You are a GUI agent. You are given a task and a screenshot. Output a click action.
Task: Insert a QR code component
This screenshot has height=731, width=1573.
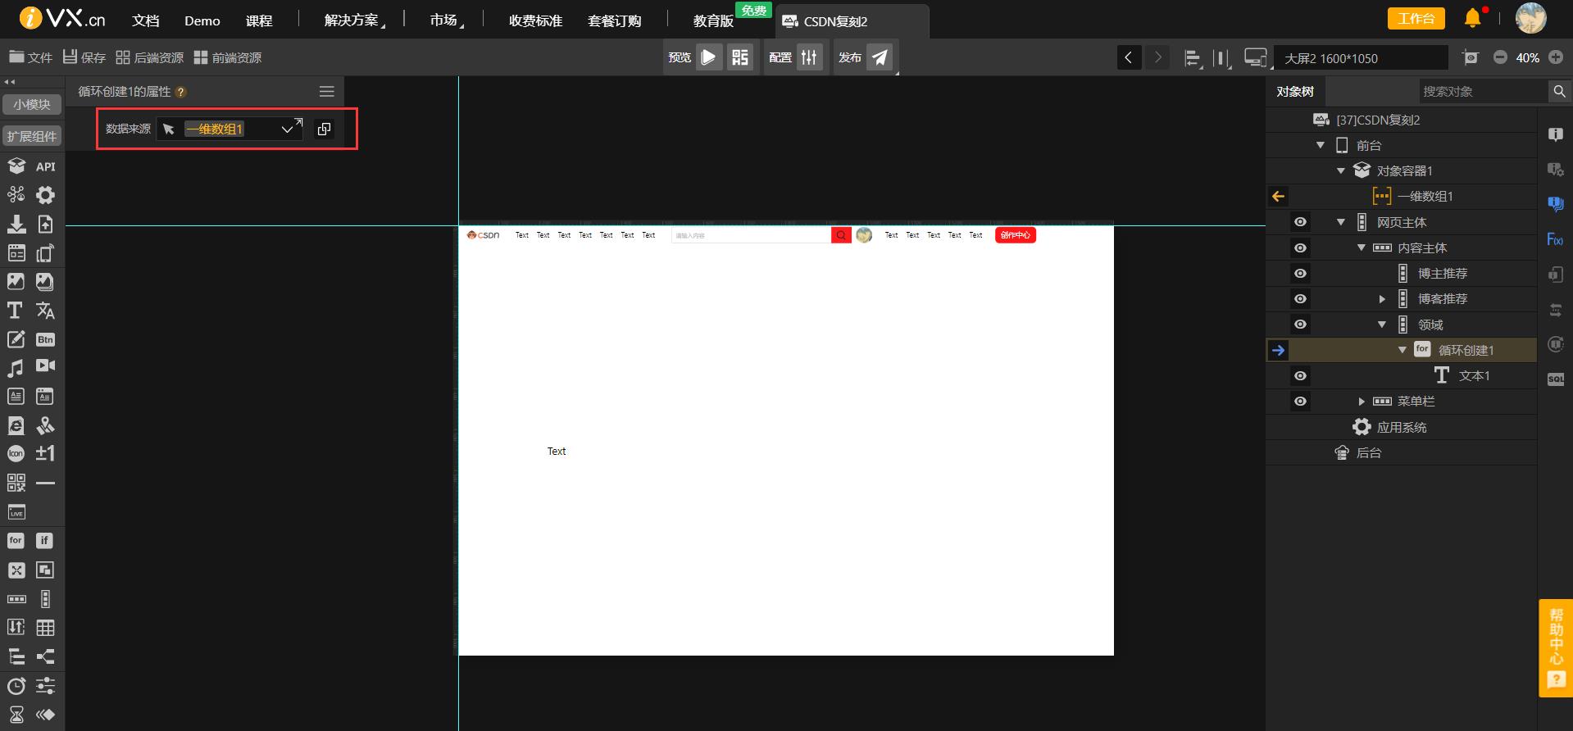(x=16, y=483)
